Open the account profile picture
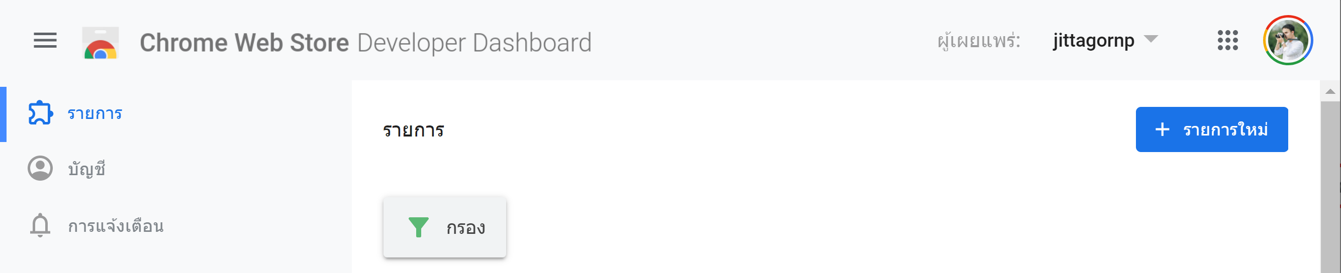1341x273 pixels. pyautogui.click(x=1287, y=40)
